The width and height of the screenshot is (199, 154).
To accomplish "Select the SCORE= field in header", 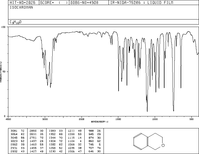I will (54, 3).
